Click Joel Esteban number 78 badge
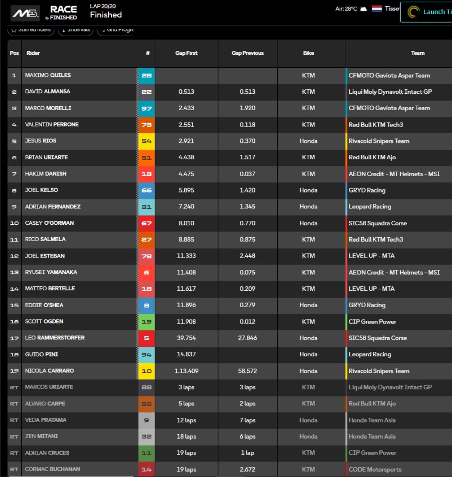This screenshot has width=452, height=477. tap(147, 256)
